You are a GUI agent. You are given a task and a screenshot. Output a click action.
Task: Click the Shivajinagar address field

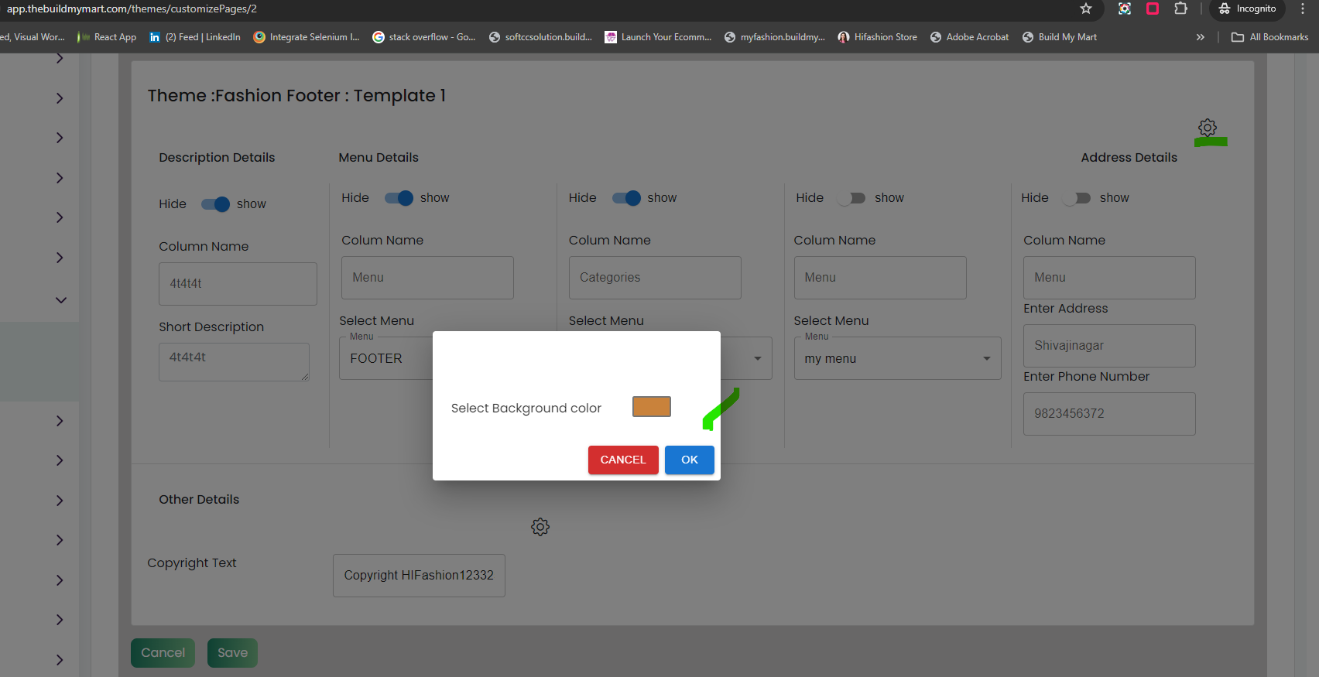pyautogui.click(x=1109, y=346)
